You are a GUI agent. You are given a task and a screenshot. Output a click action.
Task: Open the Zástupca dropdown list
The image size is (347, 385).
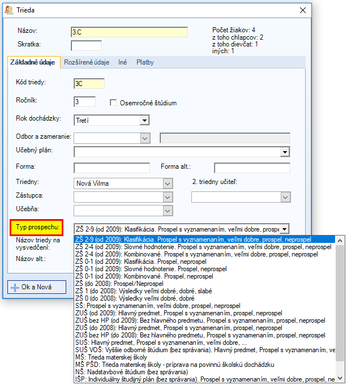(168, 197)
